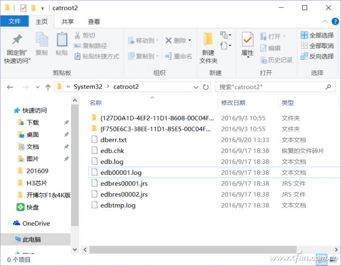Viewport: 341px width, 266px height.
Task: Open Downloads in navigation pane
Action: (28, 123)
